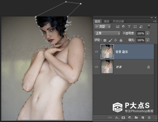Open the 正常 blend mode dropdown

coord(107,33)
